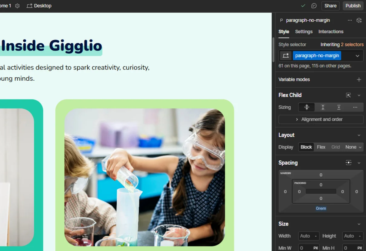Open Min H PX unit dropdown
Image resolution: width=366 pixels, height=251 pixels.
[x=360, y=248]
